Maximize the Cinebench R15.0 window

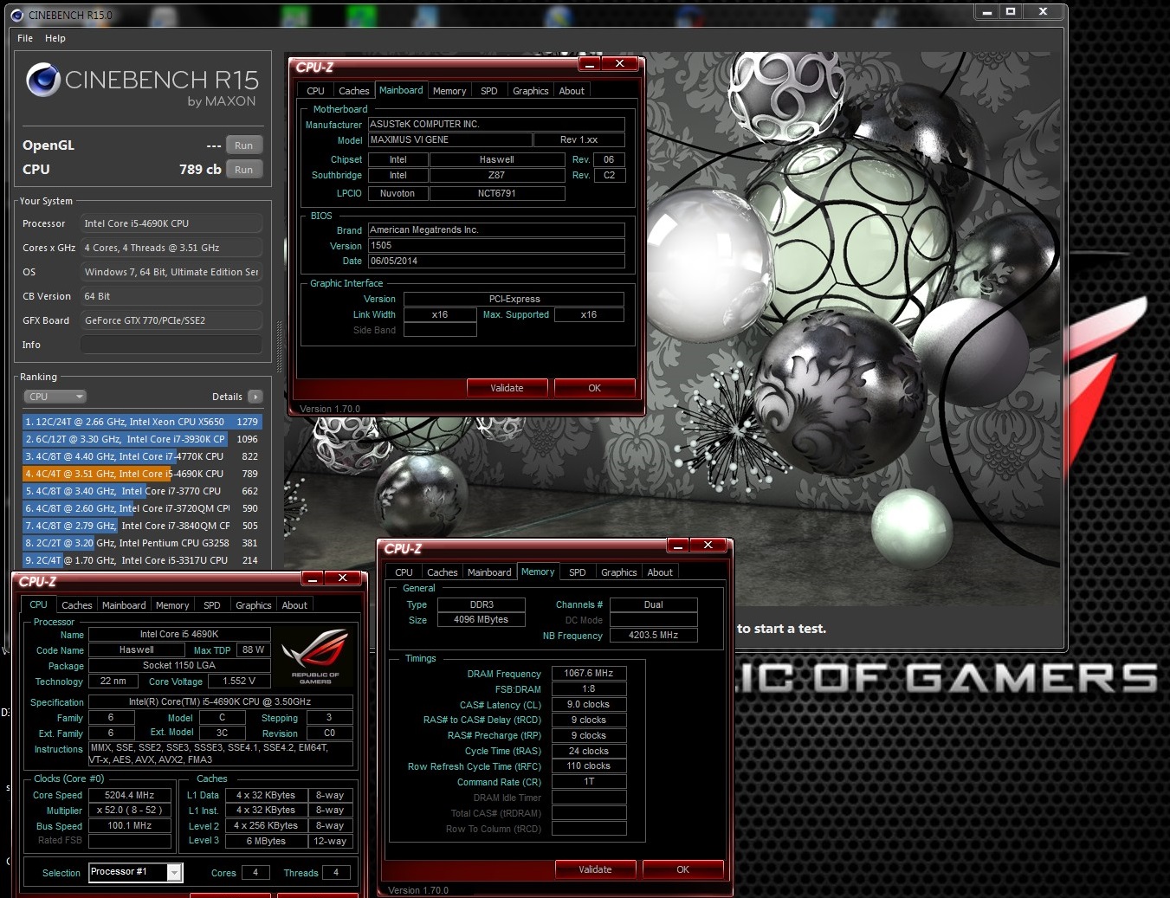click(1010, 11)
